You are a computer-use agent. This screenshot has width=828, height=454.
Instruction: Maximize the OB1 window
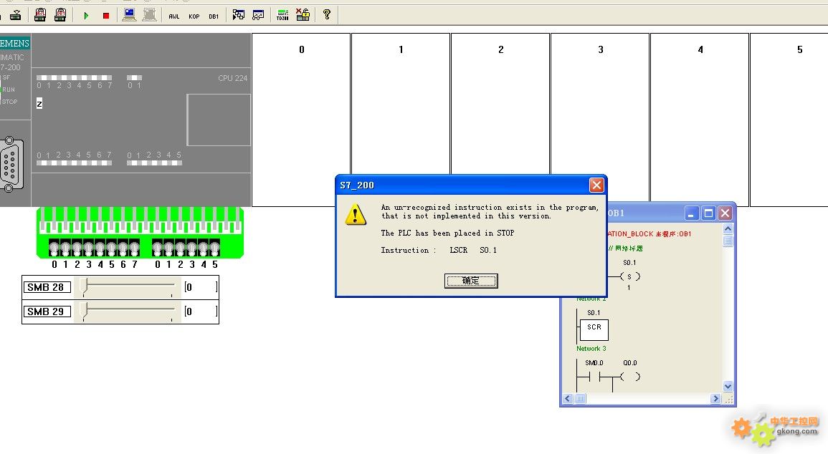click(709, 213)
